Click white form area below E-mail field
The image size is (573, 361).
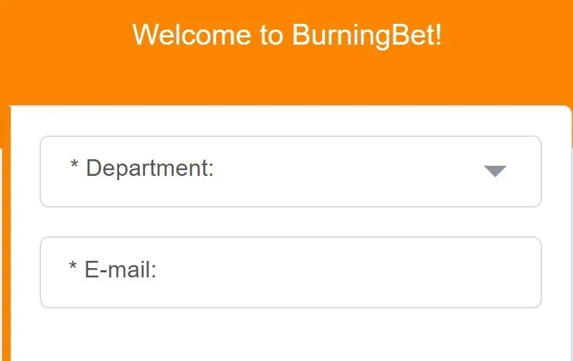coord(290,334)
